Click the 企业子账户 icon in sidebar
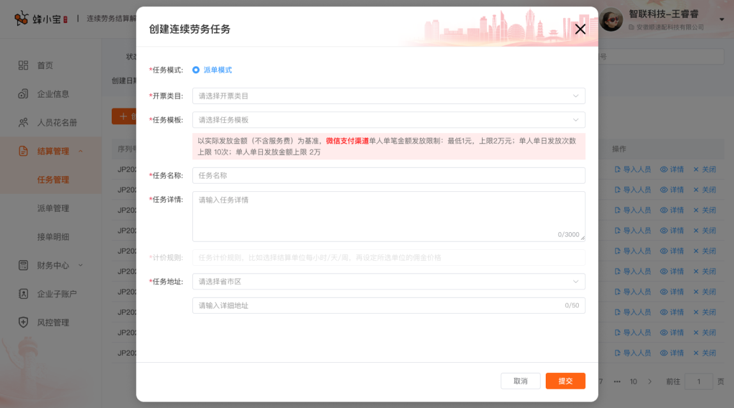Viewport: 734px width, 408px height. (24, 294)
